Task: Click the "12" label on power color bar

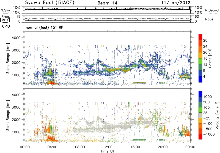Action: [x=205, y=65]
